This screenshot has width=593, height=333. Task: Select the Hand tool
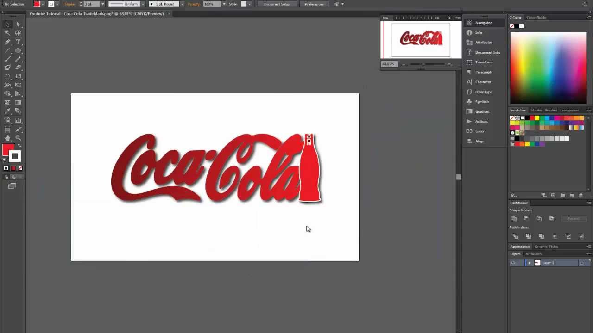click(x=7, y=138)
